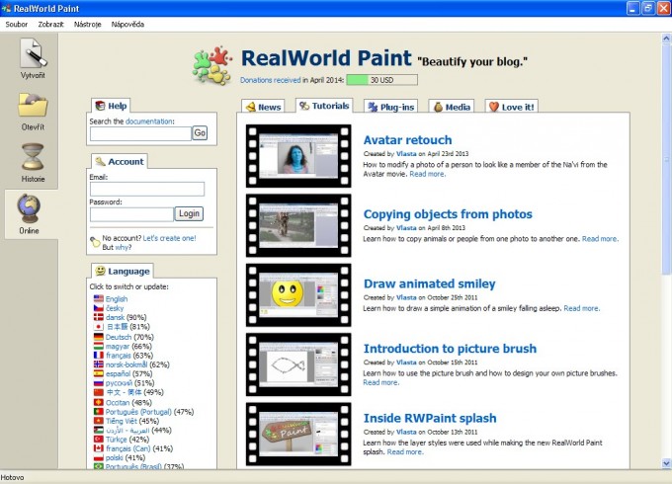Open the Historie hourglass sidebar icon
672x484 pixels.
[33, 163]
